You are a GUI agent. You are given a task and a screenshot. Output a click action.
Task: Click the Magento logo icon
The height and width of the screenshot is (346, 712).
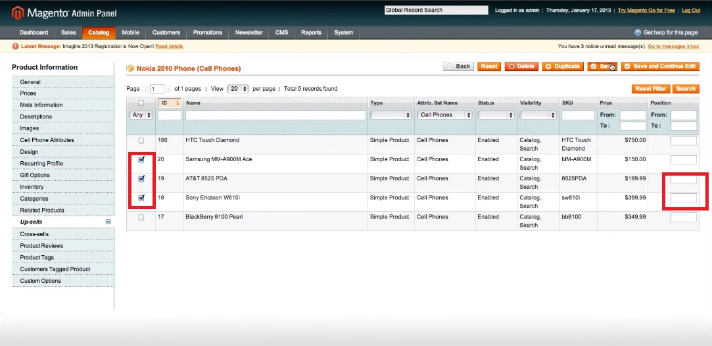(x=18, y=12)
